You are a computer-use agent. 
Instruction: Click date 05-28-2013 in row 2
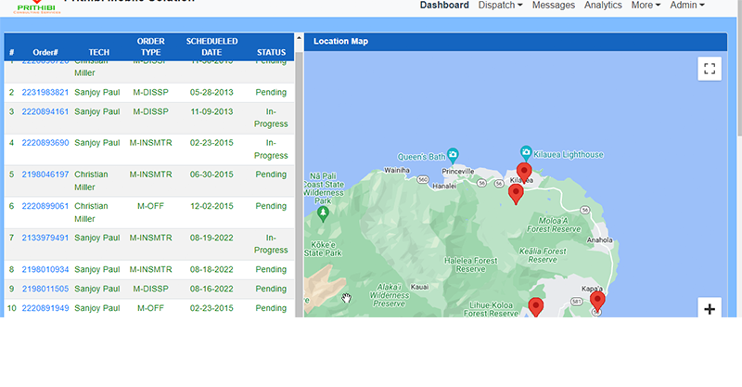tap(211, 93)
